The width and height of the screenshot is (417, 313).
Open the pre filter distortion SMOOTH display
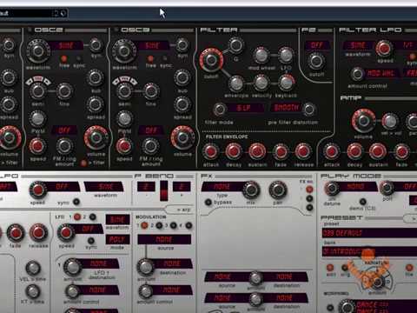(286, 108)
